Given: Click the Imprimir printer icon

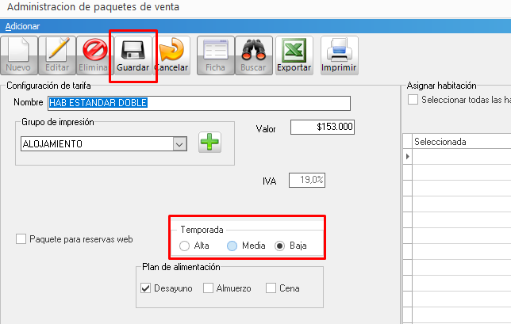Looking at the screenshot, I should tap(339, 55).
